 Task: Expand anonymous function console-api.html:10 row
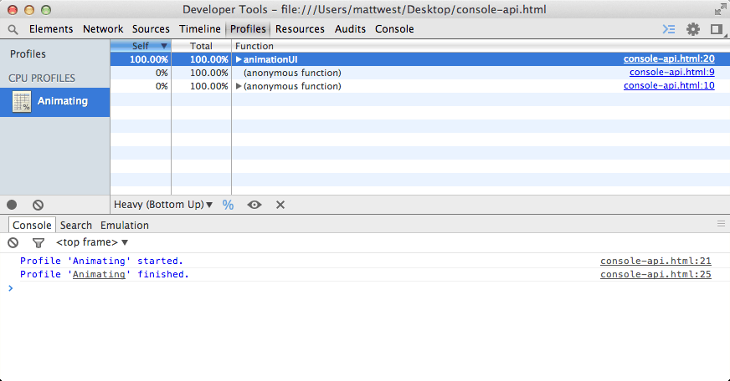(x=239, y=86)
